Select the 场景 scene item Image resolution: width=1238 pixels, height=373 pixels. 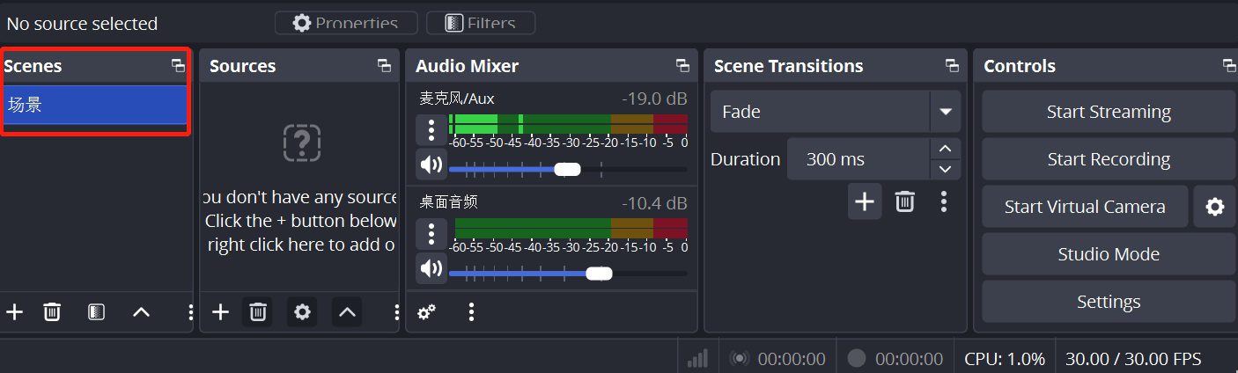pyautogui.click(x=94, y=106)
